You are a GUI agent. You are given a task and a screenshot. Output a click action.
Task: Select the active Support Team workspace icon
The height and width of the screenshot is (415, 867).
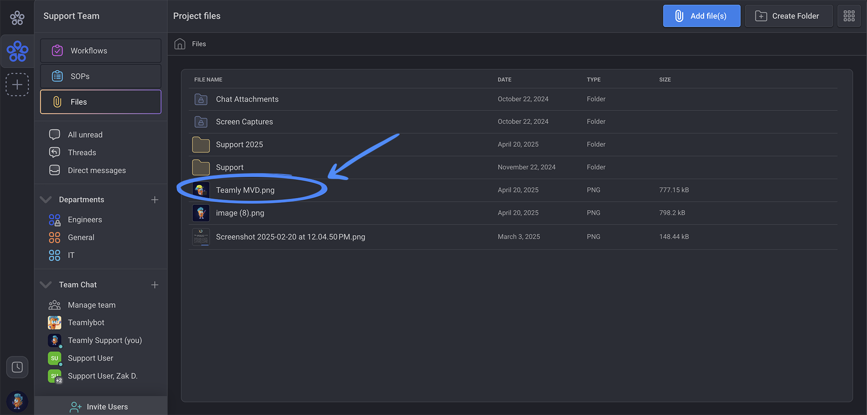click(17, 51)
